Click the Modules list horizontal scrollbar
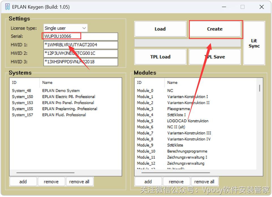Screen dimensions: 272x197 pyautogui.click(x=175, y=173)
